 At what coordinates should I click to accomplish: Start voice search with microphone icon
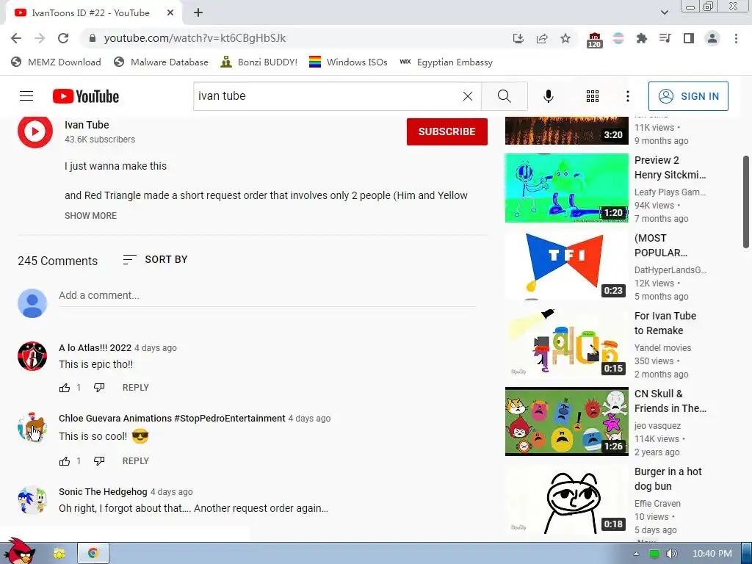548,96
